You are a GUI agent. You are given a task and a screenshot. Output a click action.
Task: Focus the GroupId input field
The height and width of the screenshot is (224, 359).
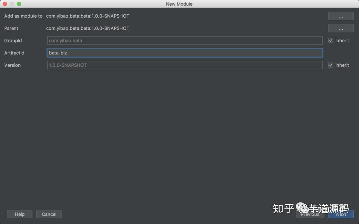pyautogui.click(x=185, y=40)
